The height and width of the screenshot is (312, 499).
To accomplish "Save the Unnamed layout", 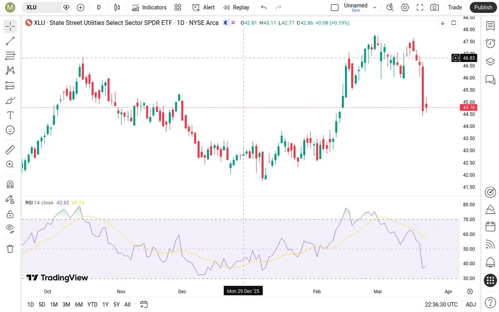I will (356, 10).
